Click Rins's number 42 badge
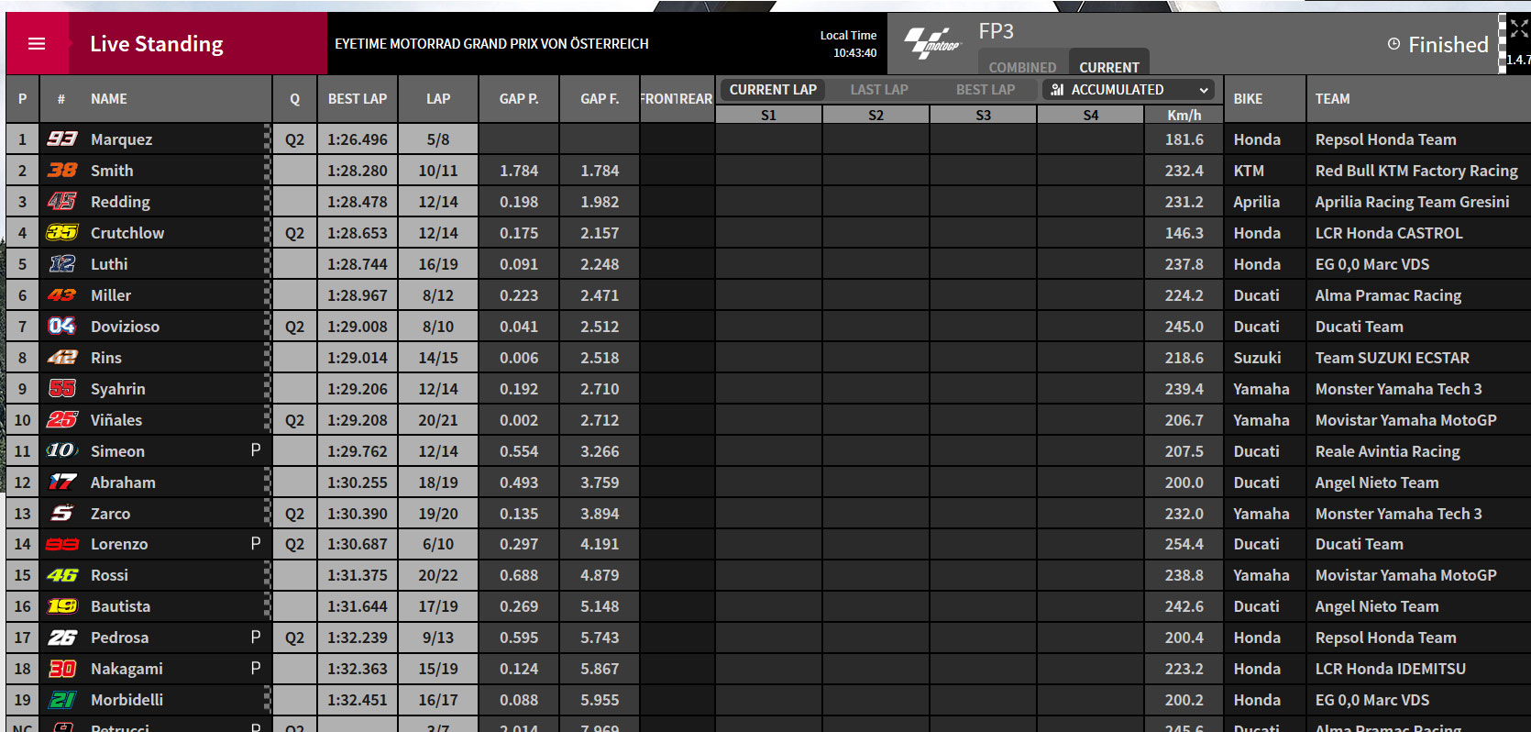This screenshot has width=1531, height=732. [62, 358]
